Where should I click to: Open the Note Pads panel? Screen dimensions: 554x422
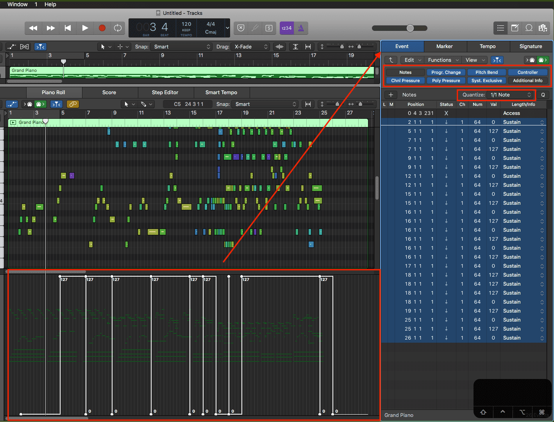click(x=515, y=28)
